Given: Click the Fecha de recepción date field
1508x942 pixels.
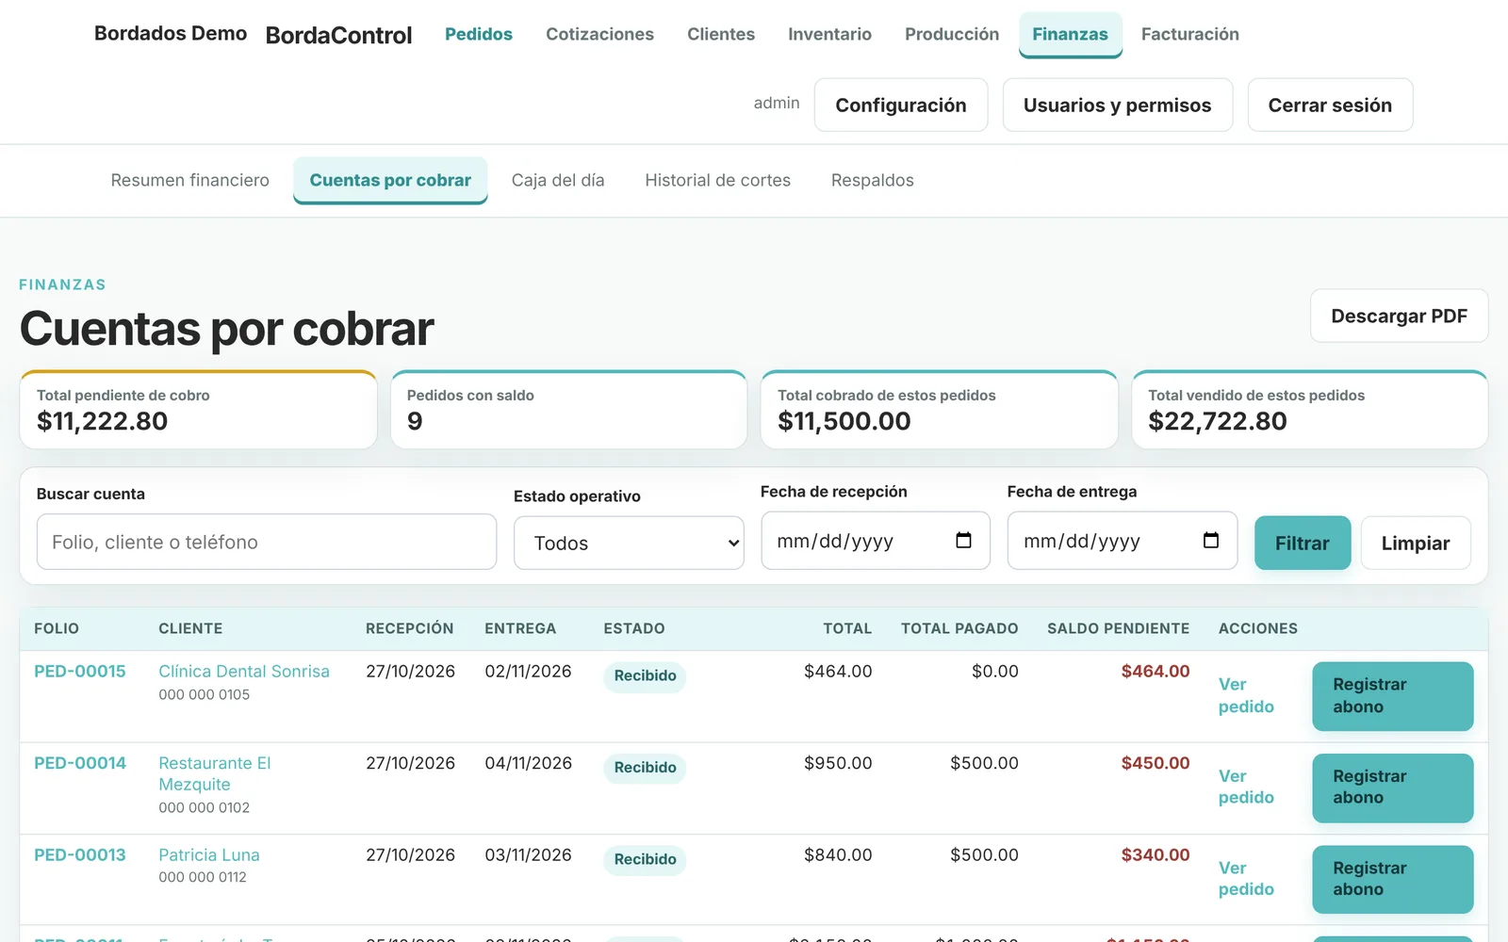Looking at the screenshot, I should 876,541.
